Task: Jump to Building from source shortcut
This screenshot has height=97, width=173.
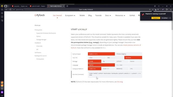Action: [x=41, y=56]
